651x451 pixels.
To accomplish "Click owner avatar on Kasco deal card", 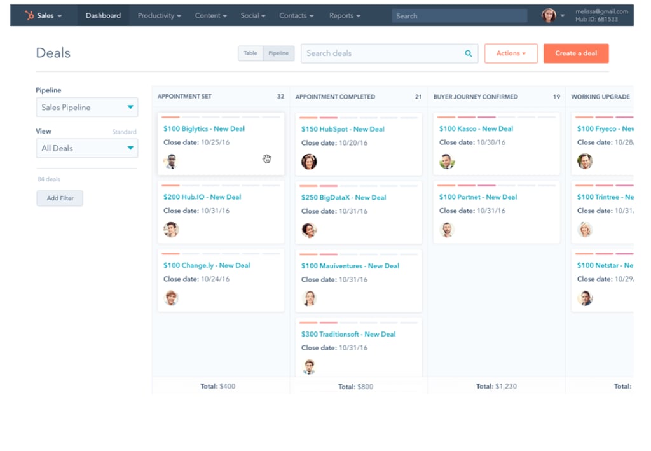I will [x=447, y=161].
